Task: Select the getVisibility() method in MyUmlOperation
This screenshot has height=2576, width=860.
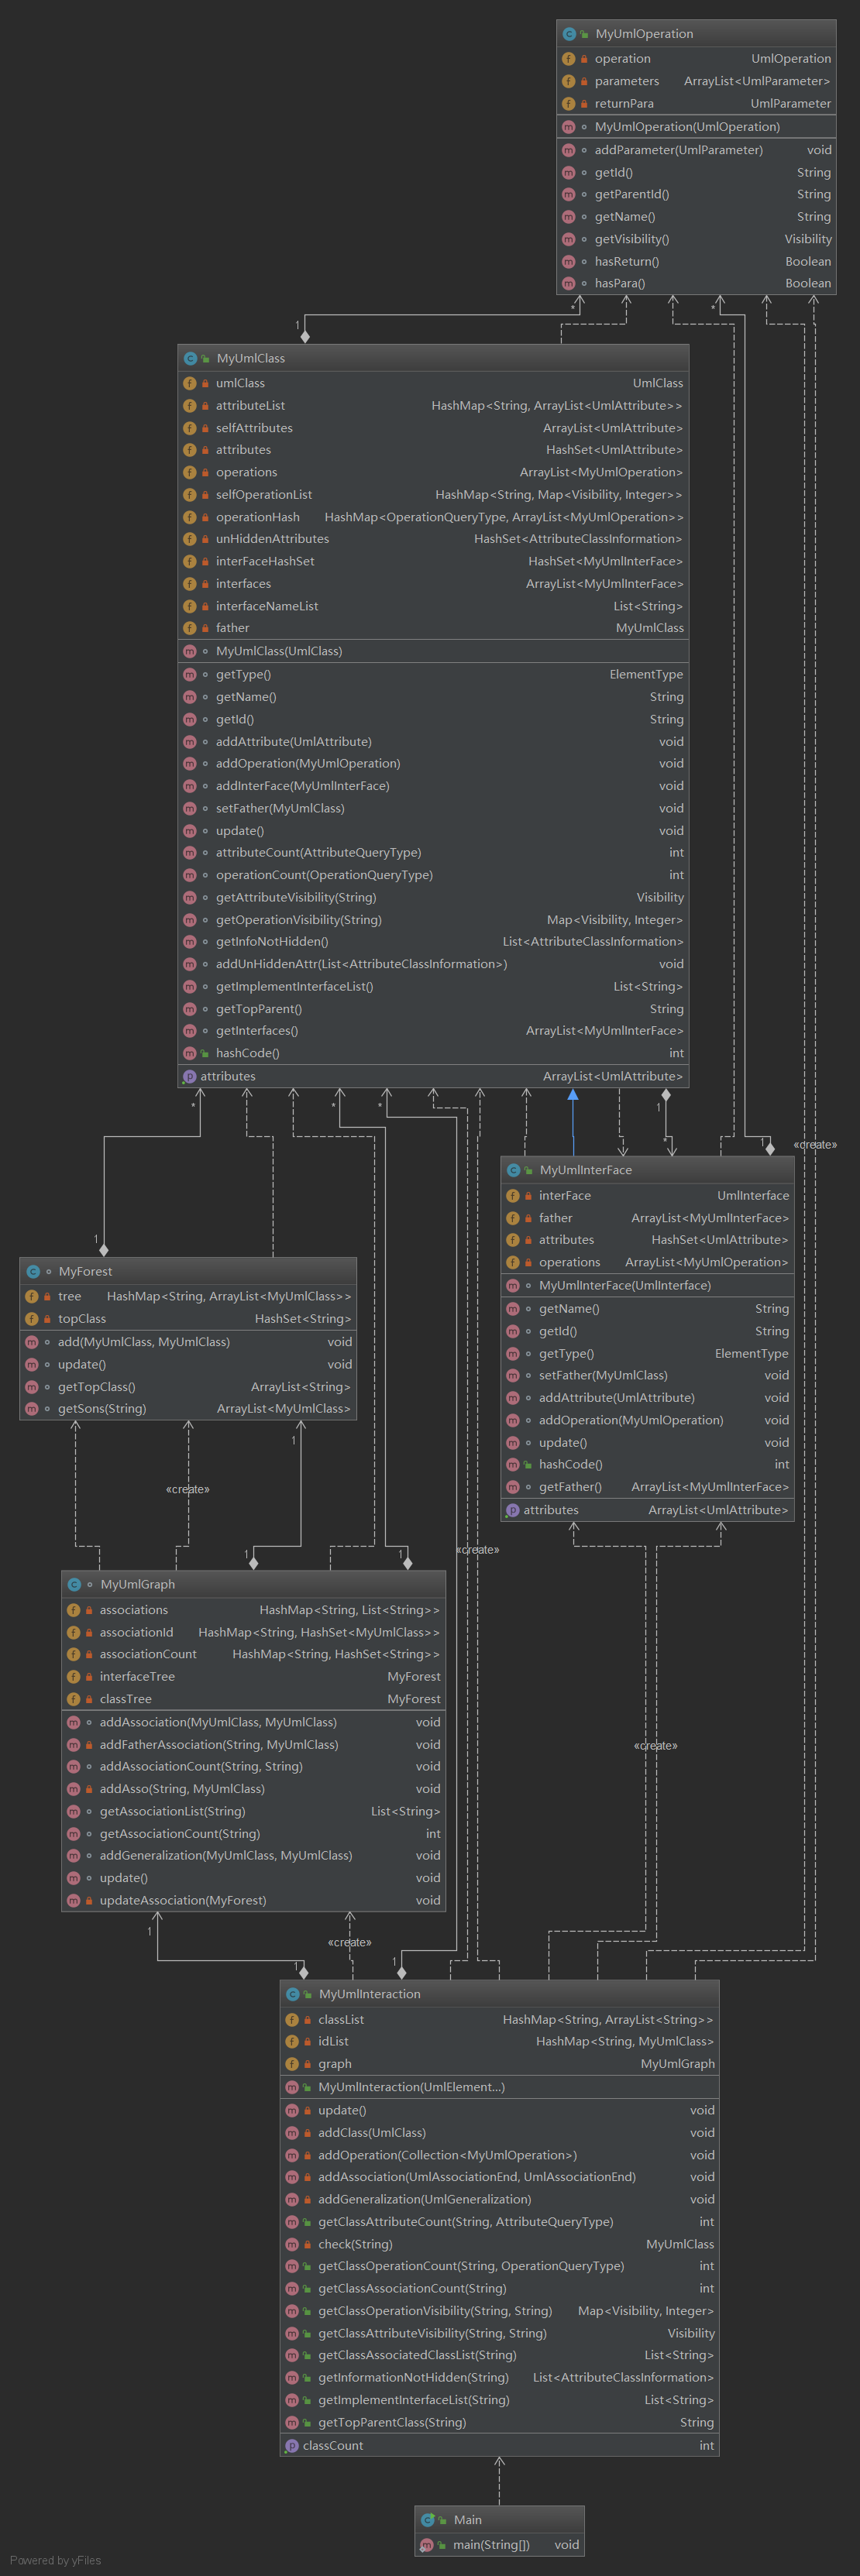Action: point(696,239)
